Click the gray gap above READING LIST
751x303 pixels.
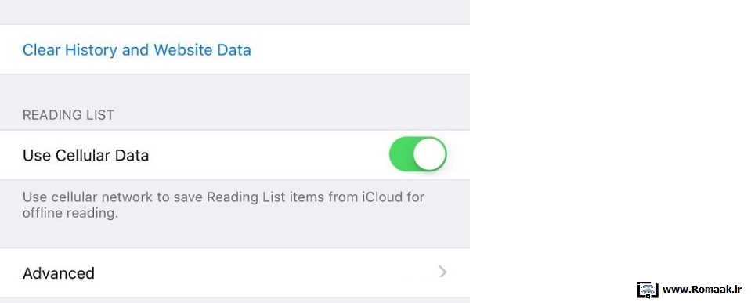pos(235,90)
